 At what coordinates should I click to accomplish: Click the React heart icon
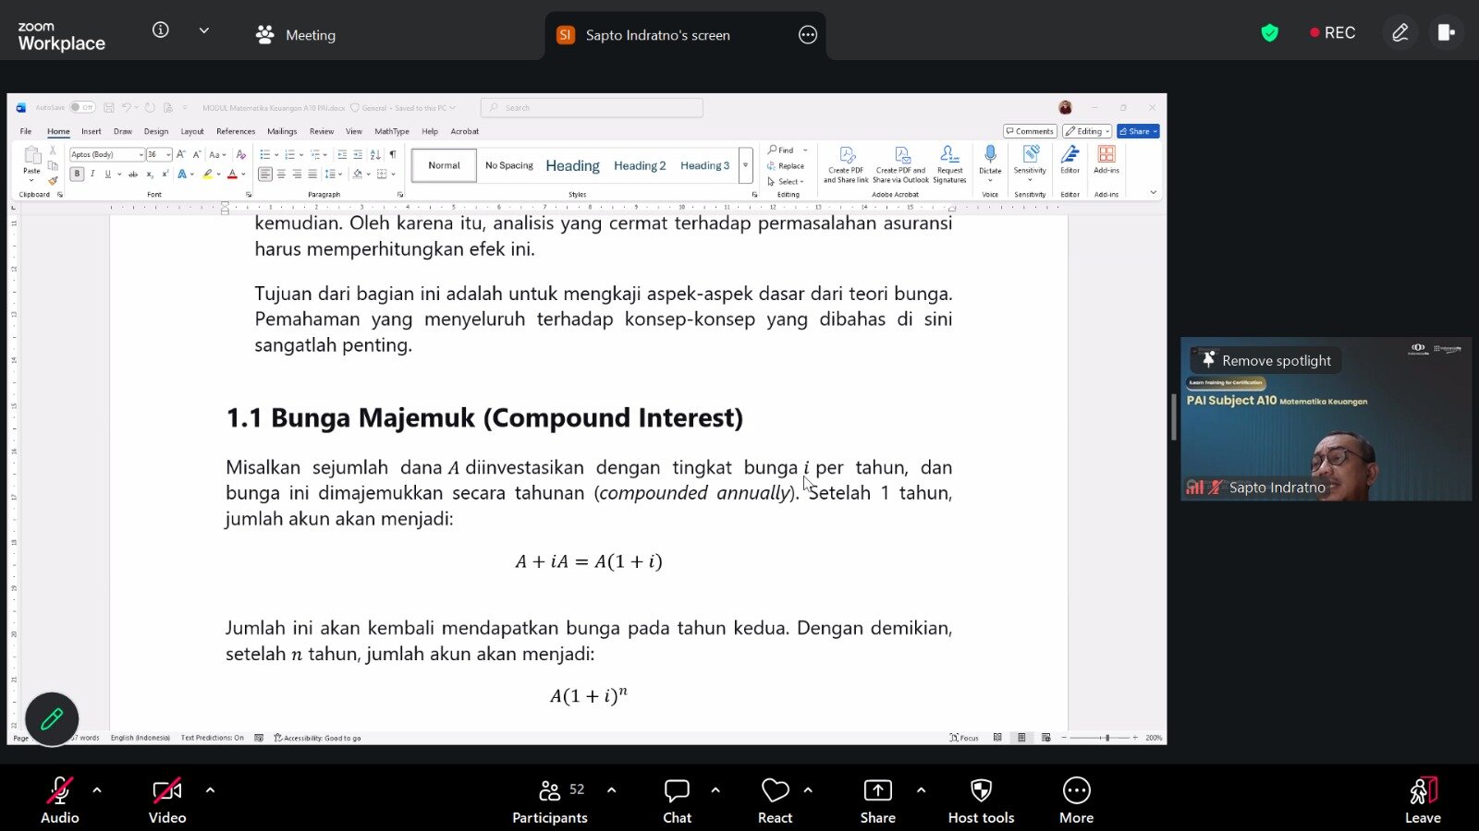[x=775, y=801]
